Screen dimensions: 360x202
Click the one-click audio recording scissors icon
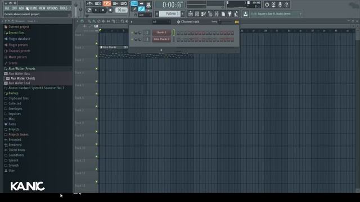(x=273, y=4)
